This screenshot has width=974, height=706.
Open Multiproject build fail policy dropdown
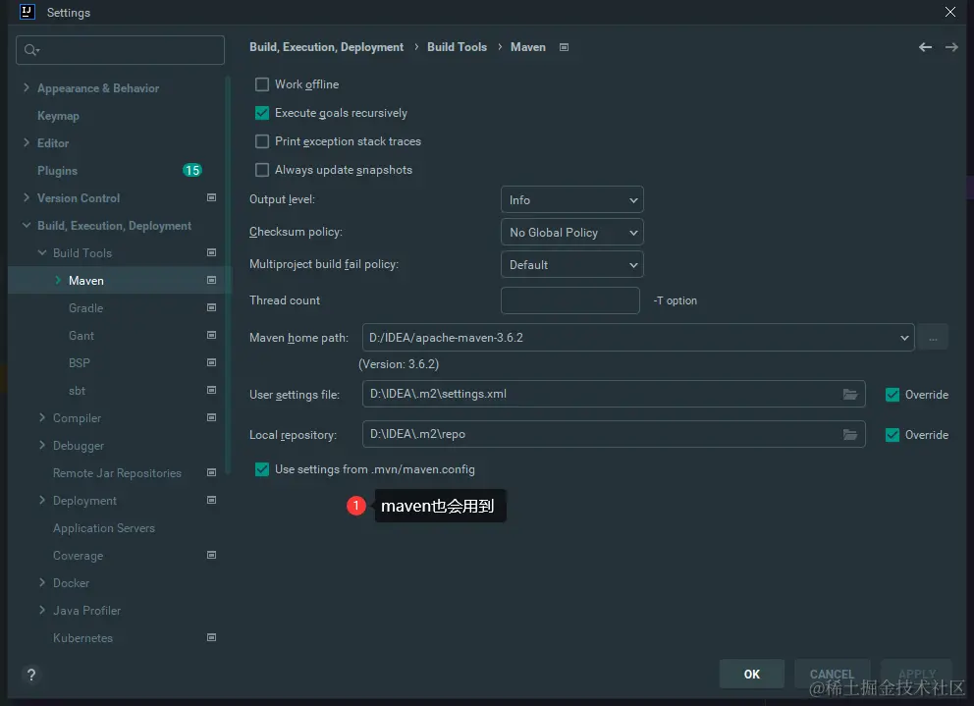[571, 265]
